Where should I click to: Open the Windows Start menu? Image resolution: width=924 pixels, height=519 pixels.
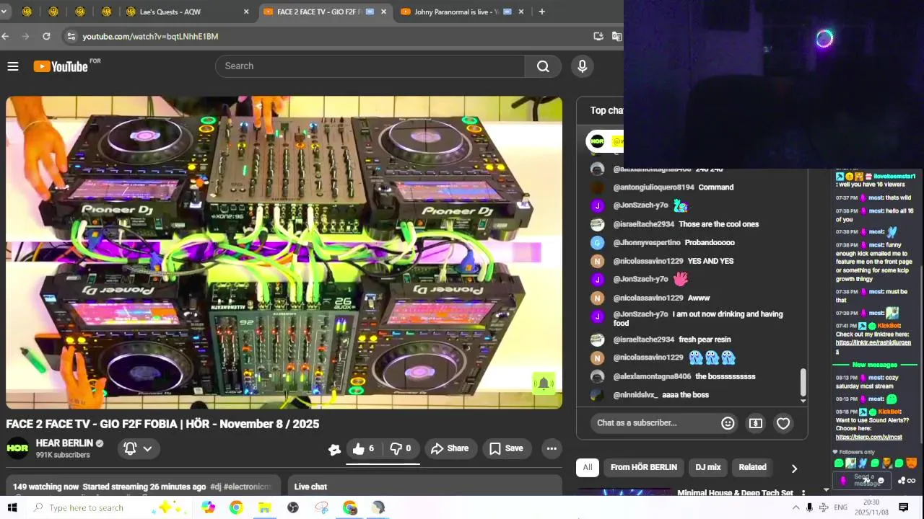(x=12, y=507)
